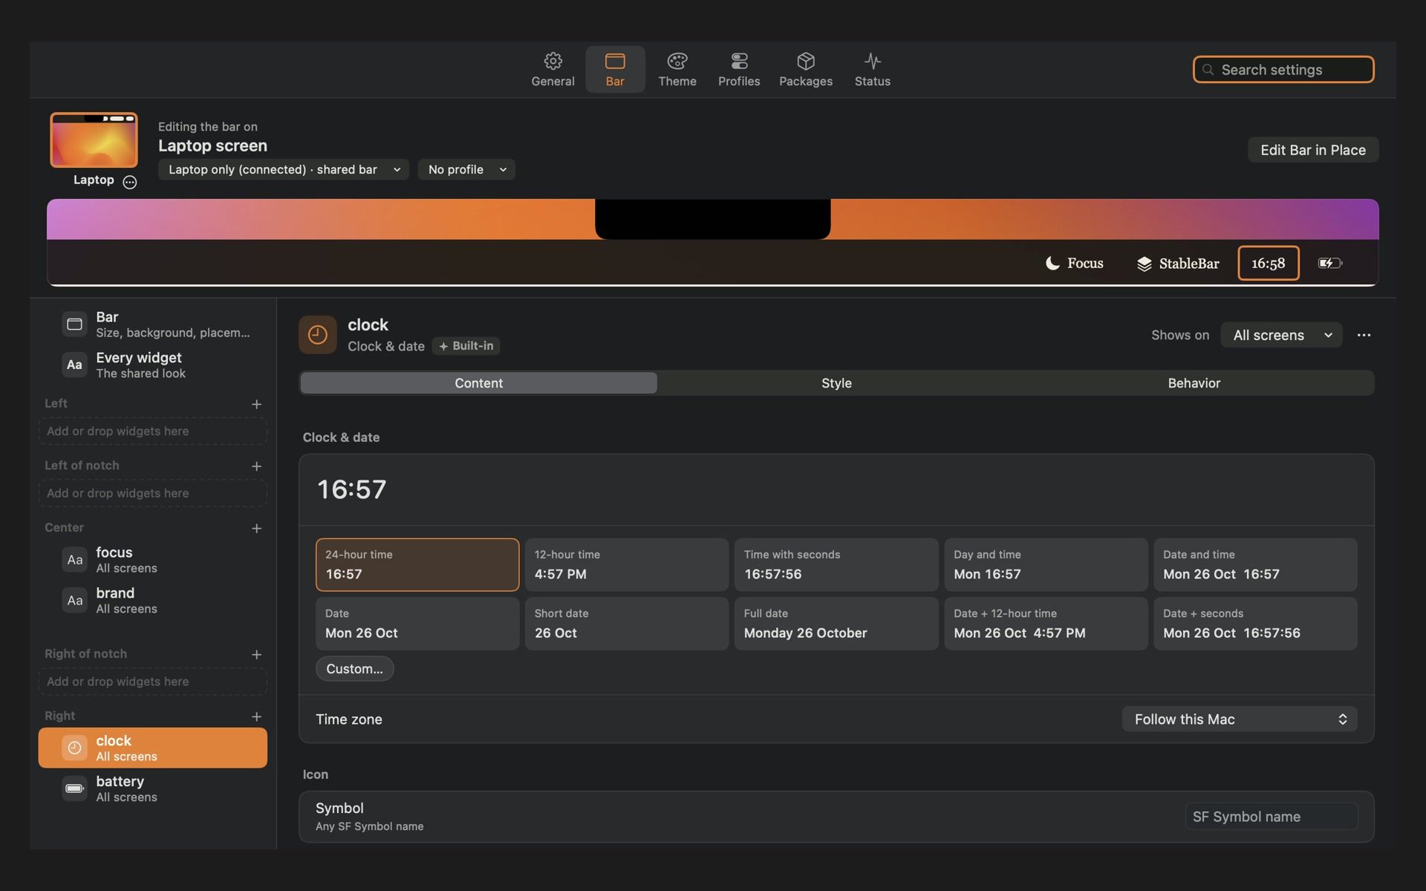Choose the Short date format
Screen dimensions: 1426x891
tap(627, 624)
